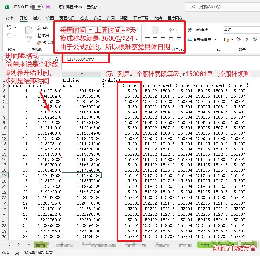
Task: Expand the 粘贴 paste options arrow
Action: click(29, 42)
